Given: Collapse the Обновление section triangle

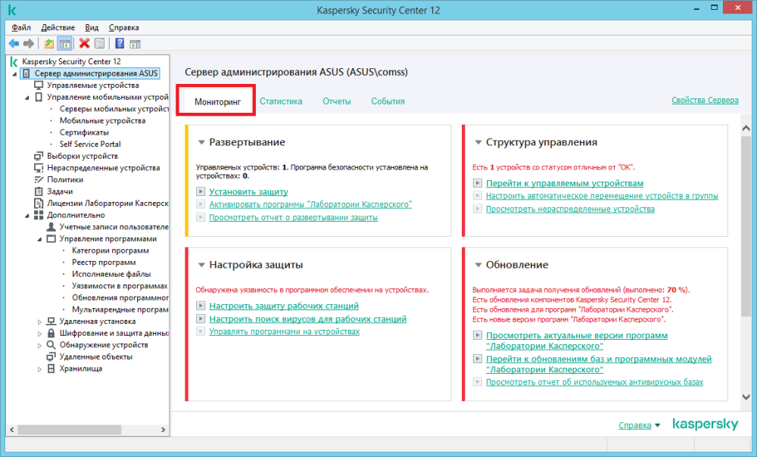Looking at the screenshot, I should click(x=478, y=265).
